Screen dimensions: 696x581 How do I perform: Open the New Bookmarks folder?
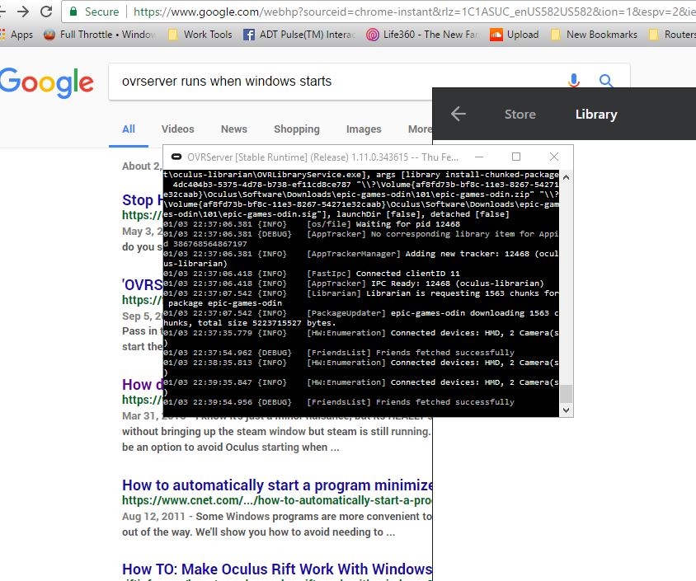pos(594,34)
